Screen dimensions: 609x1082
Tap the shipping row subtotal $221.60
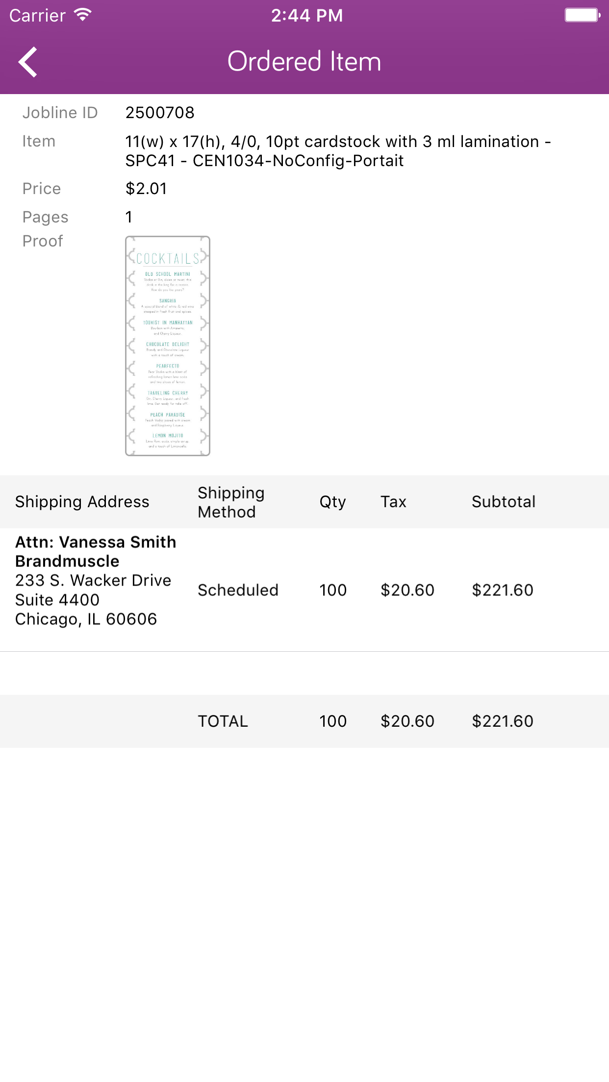[502, 590]
